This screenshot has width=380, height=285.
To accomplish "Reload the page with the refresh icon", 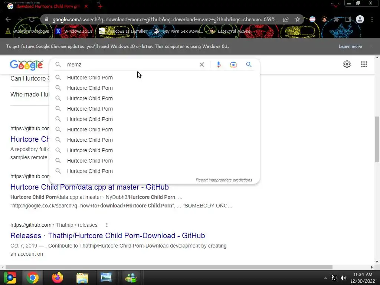I will [x=32, y=19].
